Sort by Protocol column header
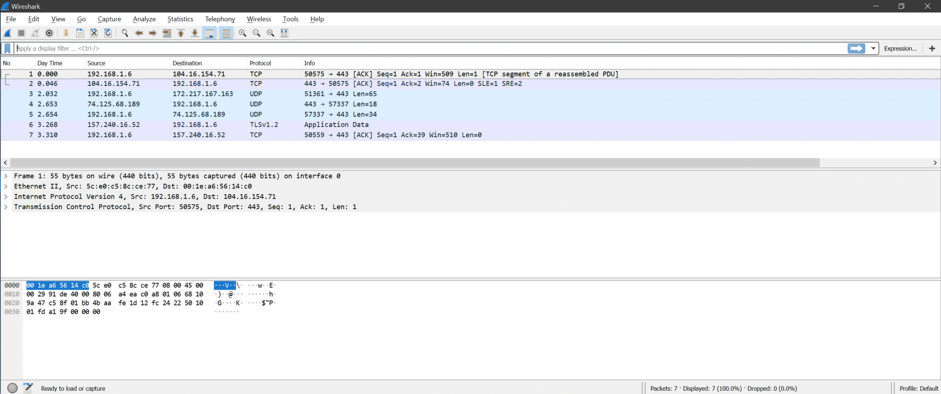 [274, 63]
